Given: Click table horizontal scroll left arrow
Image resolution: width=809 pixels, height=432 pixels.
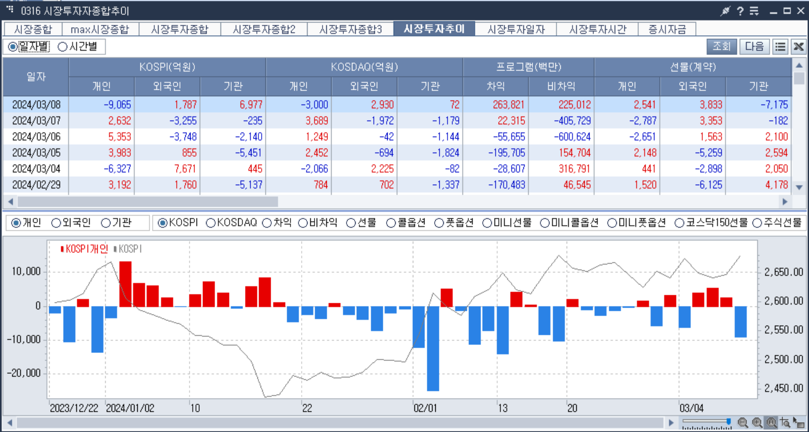Looking at the screenshot, I should (x=10, y=202).
